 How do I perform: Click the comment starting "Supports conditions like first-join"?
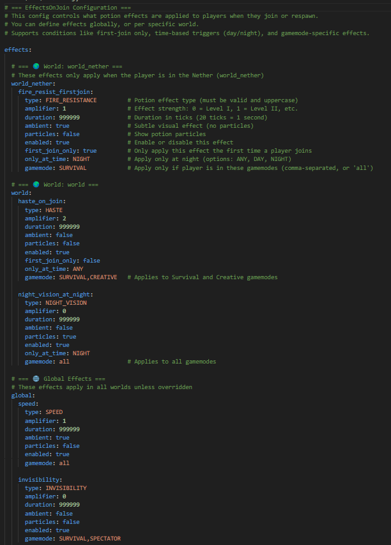click(x=187, y=33)
